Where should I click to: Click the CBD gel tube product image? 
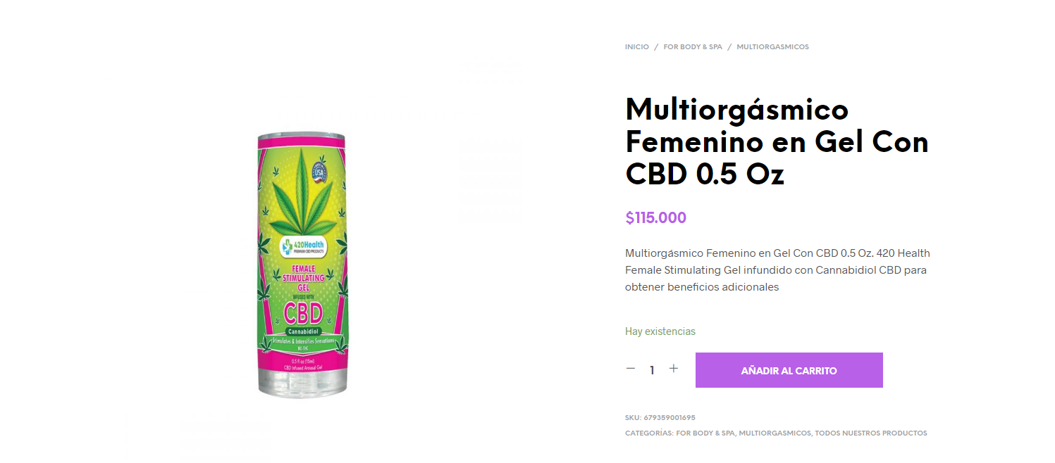tap(302, 265)
